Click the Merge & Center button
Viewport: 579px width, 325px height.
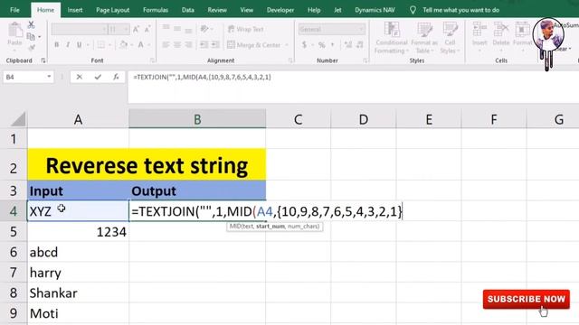[254, 45]
